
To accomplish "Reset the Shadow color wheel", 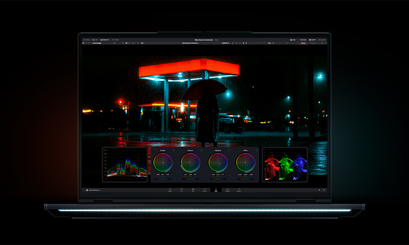I will coord(174,150).
